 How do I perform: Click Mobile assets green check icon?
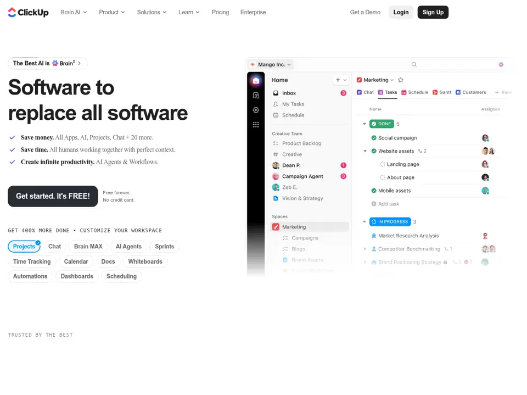[374, 191]
